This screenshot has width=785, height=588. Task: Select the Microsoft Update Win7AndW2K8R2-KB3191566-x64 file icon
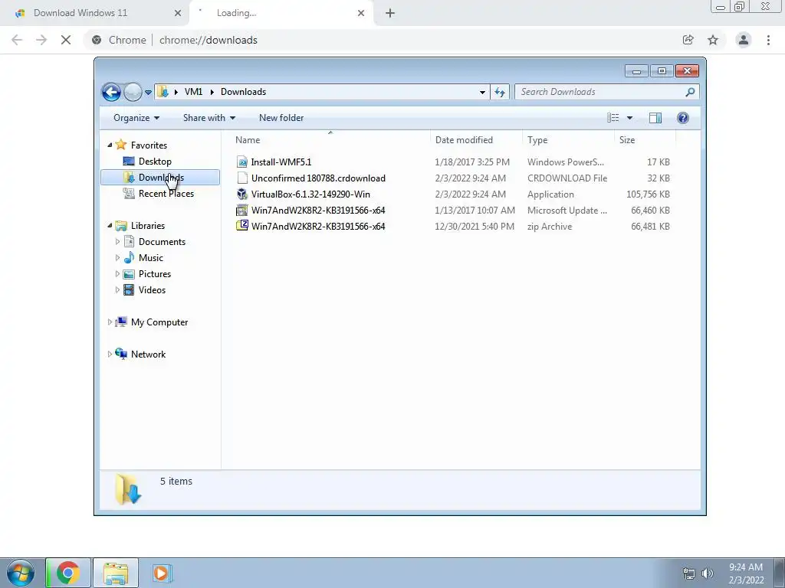242,210
